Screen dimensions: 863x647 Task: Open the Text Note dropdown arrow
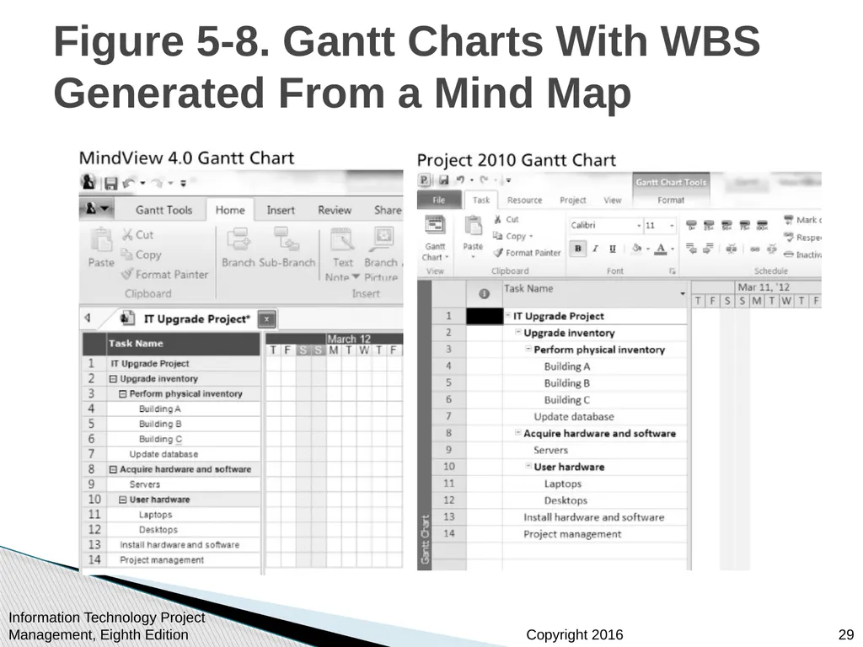[356, 276]
